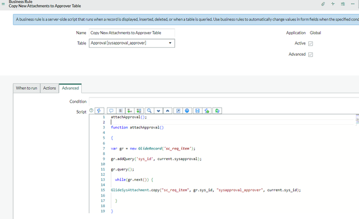359x219 pixels.
Task: Click code line with GlideRecord('sc_req_item')
Action: pyautogui.click(x=153, y=148)
